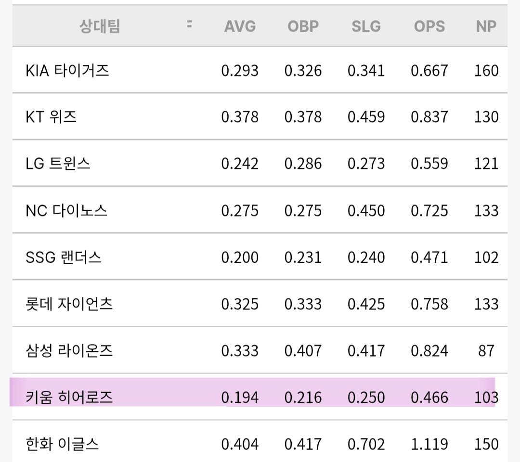
Task: Click 키움 히어로즈 OPS value 0.466
Action: click(429, 398)
